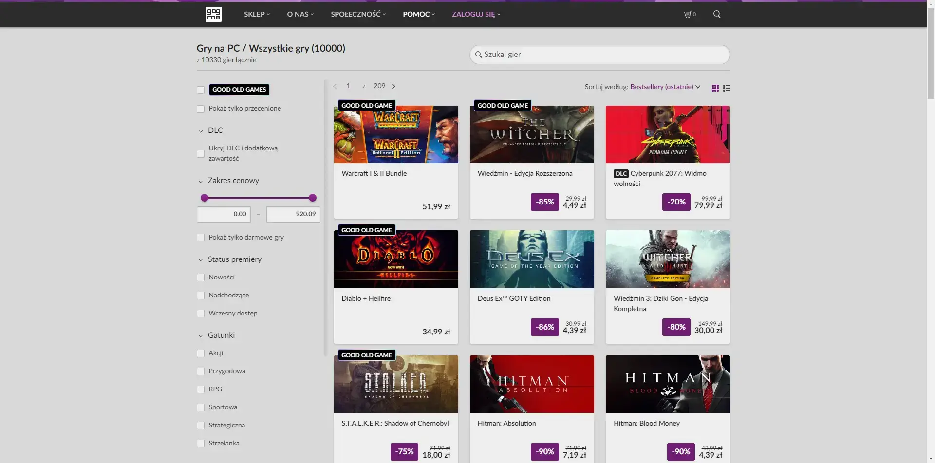Open Wiedźmin - Edycja Rozszerzona title link
This screenshot has width=935, height=463.
[x=525, y=173]
